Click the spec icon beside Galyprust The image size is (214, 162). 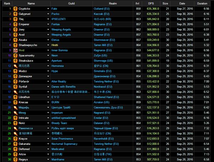click(15, 14)
